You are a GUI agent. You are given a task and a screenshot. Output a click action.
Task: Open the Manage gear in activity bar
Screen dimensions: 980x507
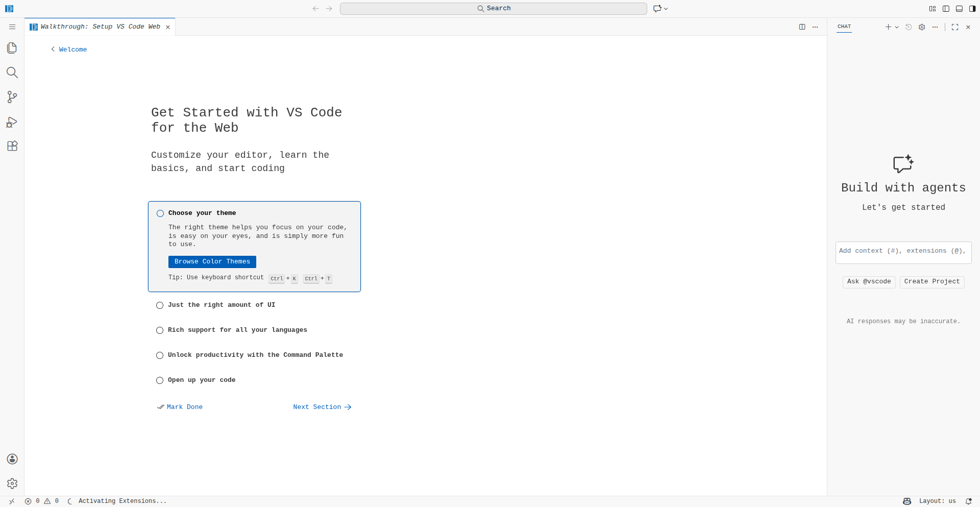pyautogui.click(x=12, y=483)
